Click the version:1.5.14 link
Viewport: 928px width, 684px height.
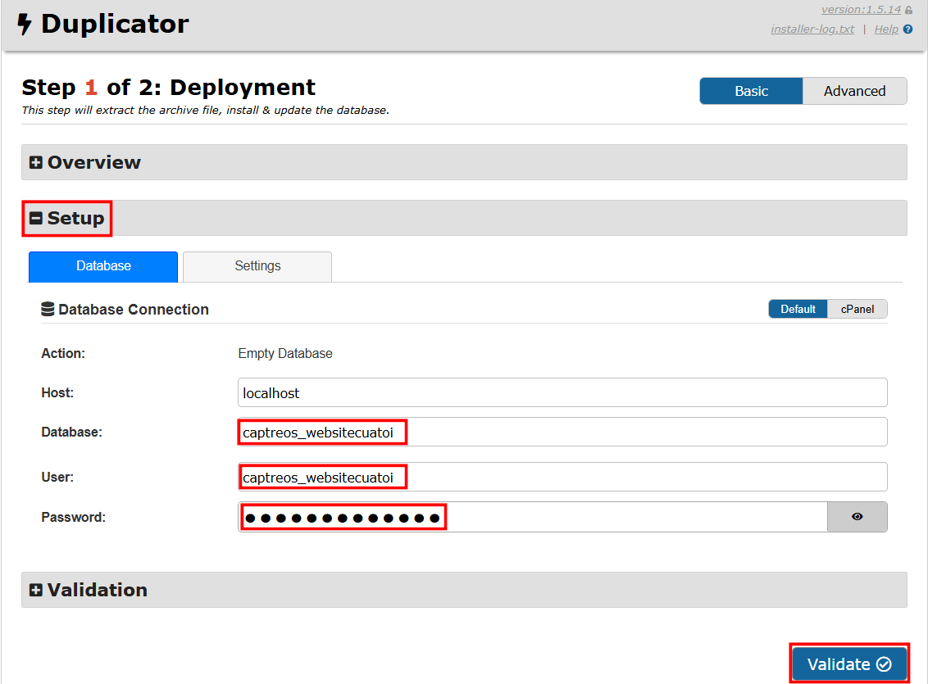click(x=860, y=10)
